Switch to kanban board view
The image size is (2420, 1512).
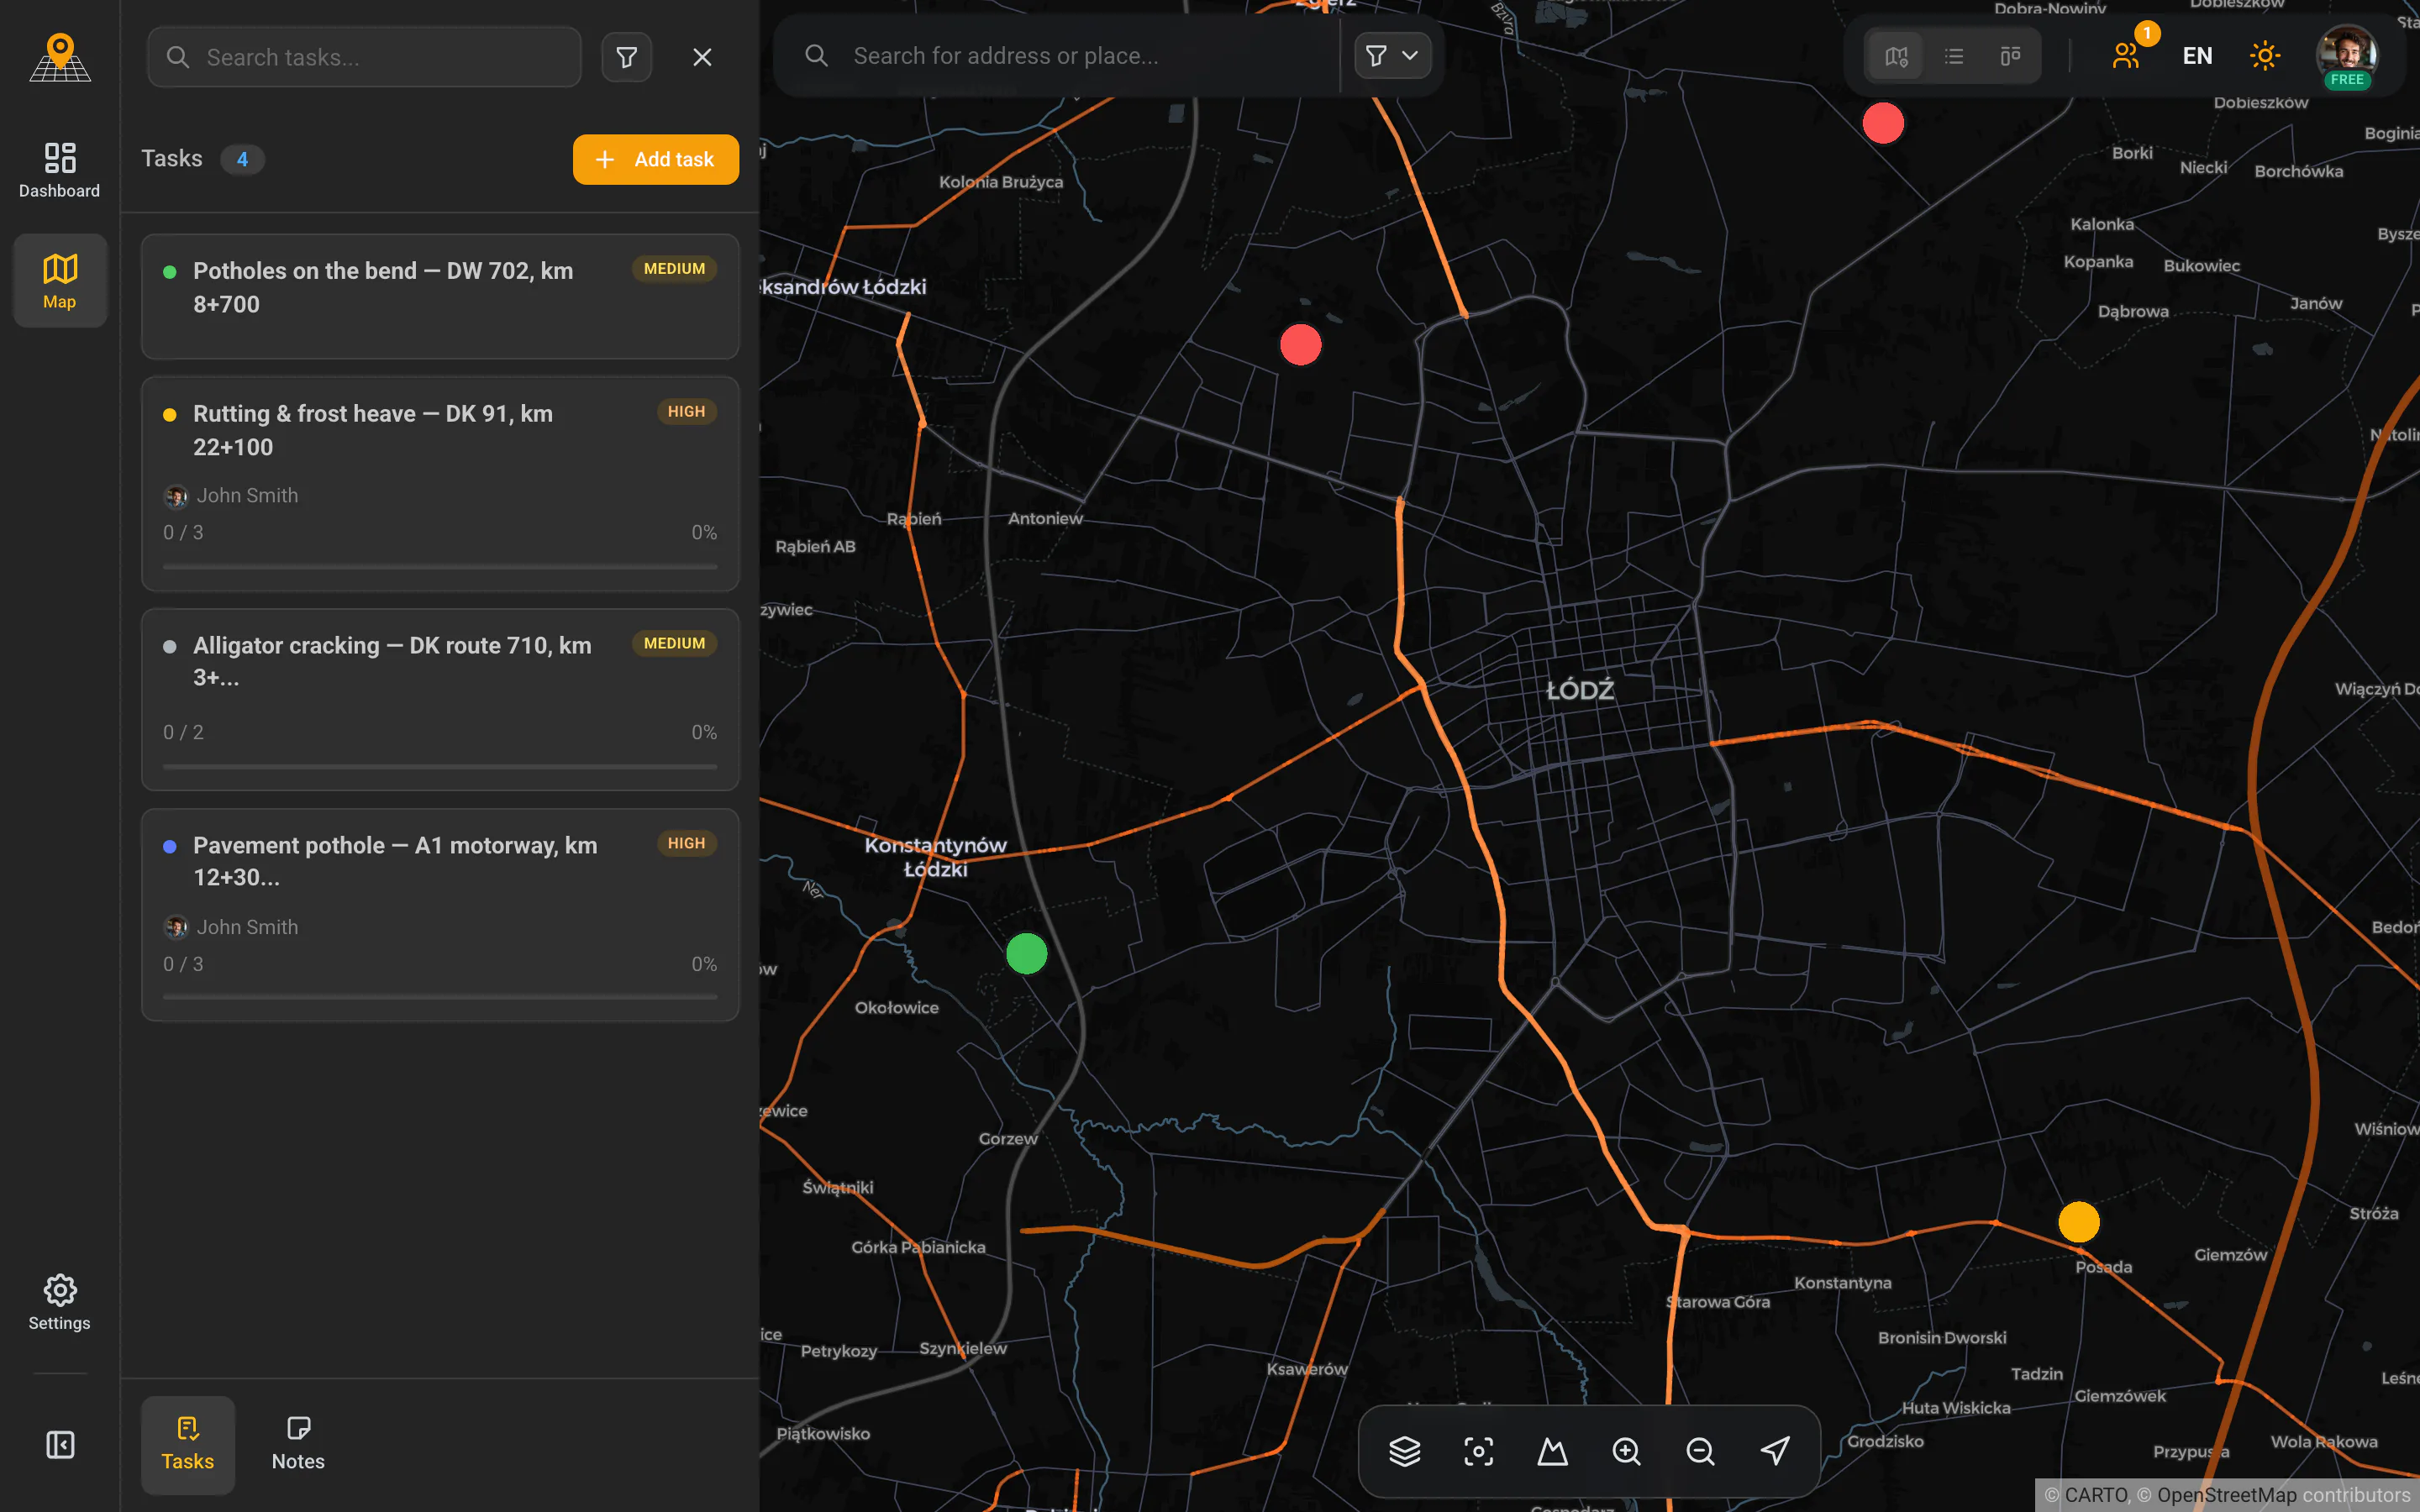2010,56
